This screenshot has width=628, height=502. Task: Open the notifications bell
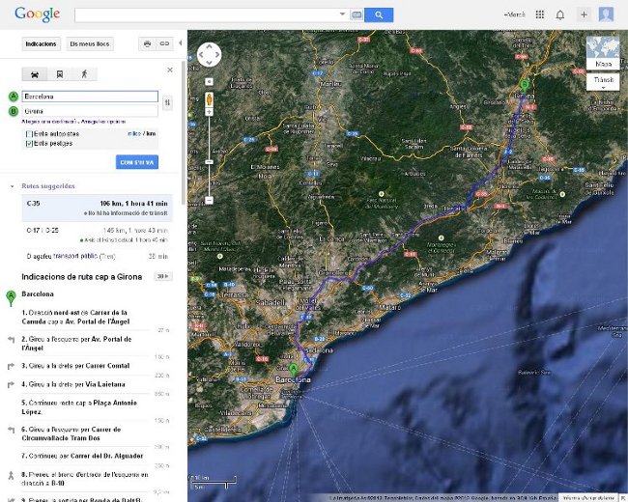click(560, 14)
